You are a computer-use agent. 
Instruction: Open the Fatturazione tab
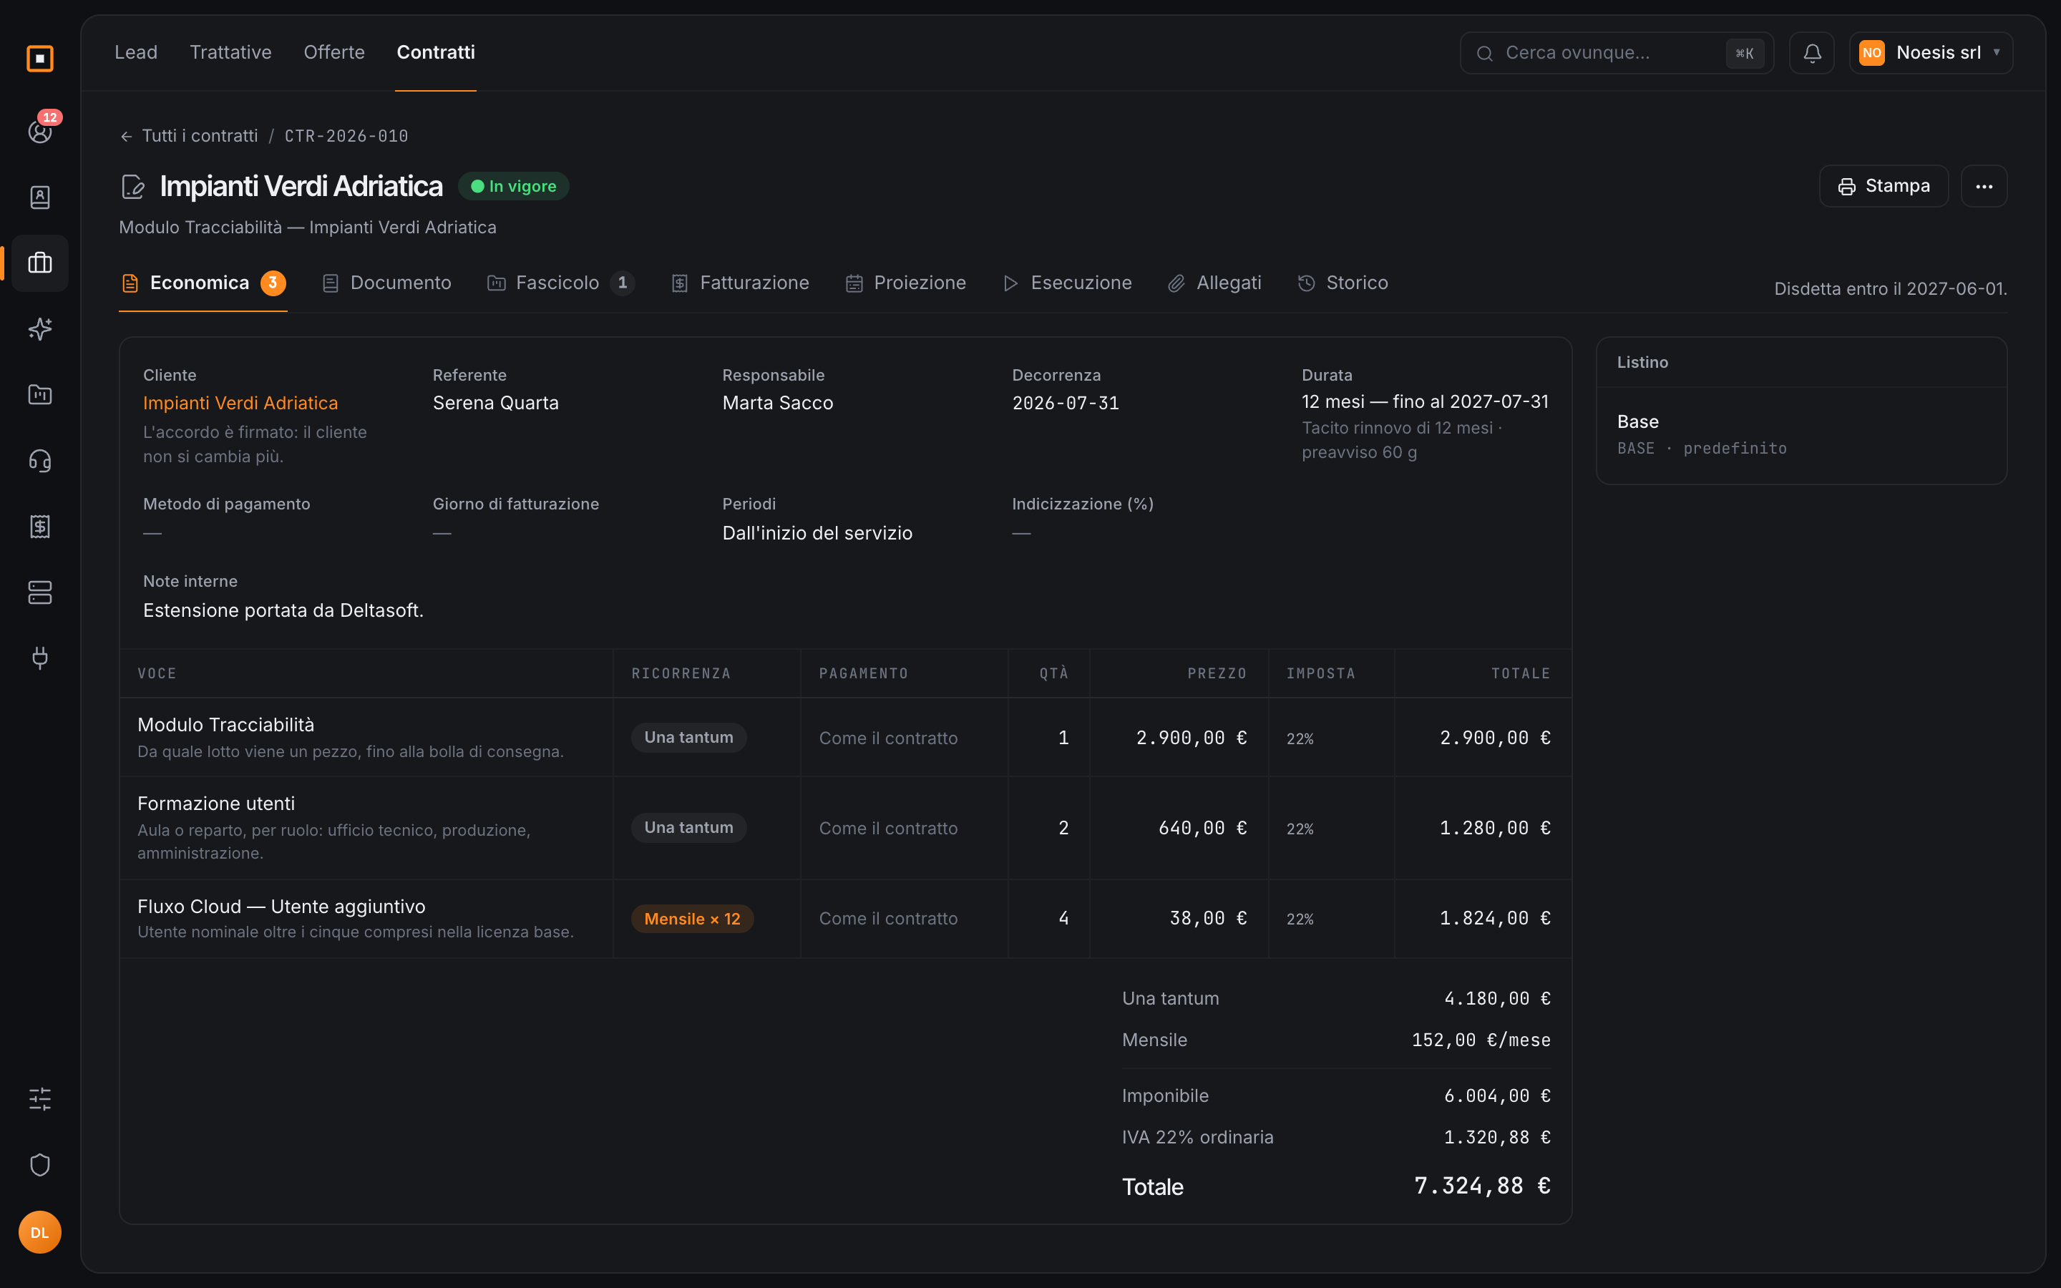point(740,283)
